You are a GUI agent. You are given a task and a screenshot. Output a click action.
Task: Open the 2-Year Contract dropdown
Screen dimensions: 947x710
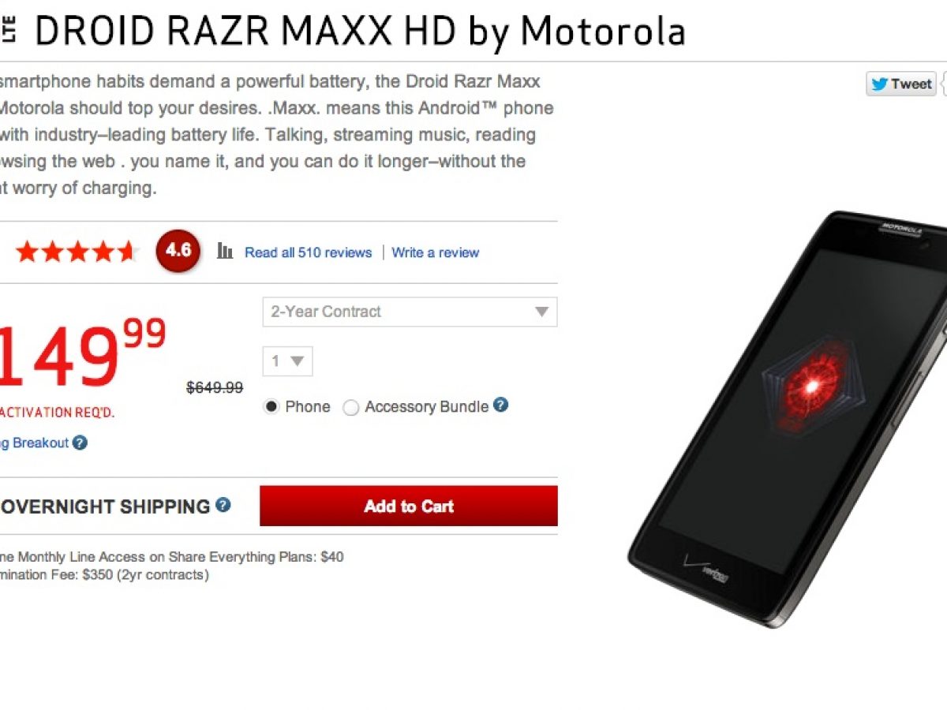coord(410,312)
